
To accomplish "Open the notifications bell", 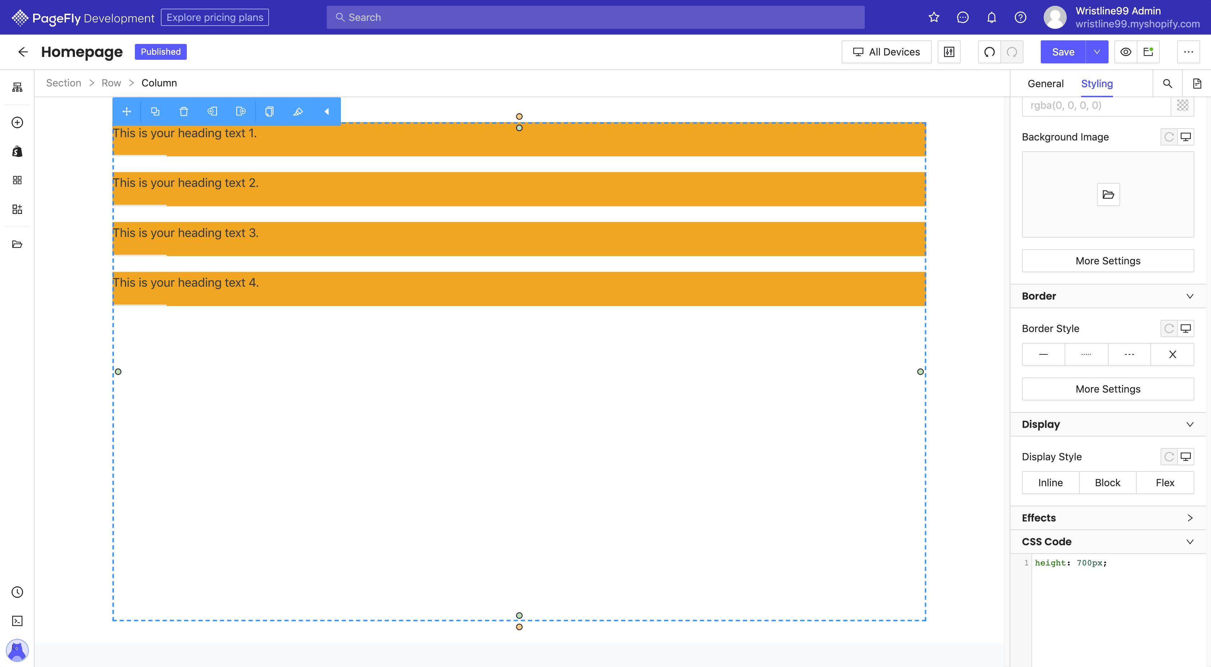I will point(991,17).
